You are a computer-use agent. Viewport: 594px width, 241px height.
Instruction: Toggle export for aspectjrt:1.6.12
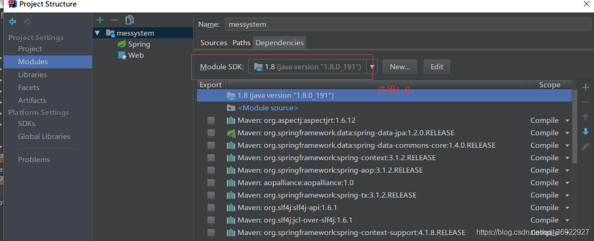(211, 120)
